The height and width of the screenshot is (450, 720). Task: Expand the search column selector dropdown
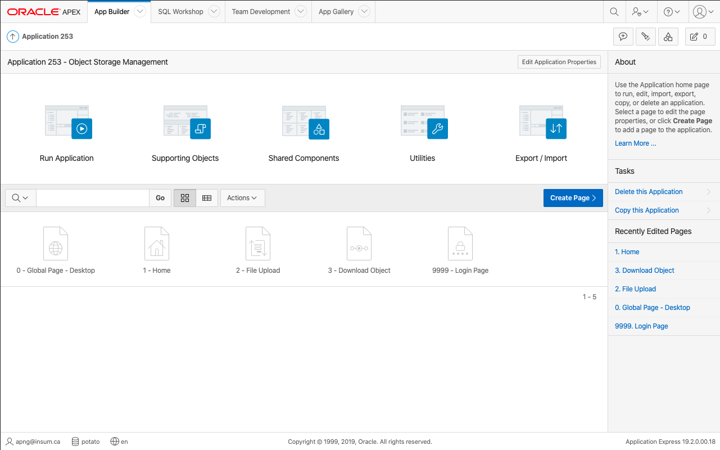click(x=20, y=198)
